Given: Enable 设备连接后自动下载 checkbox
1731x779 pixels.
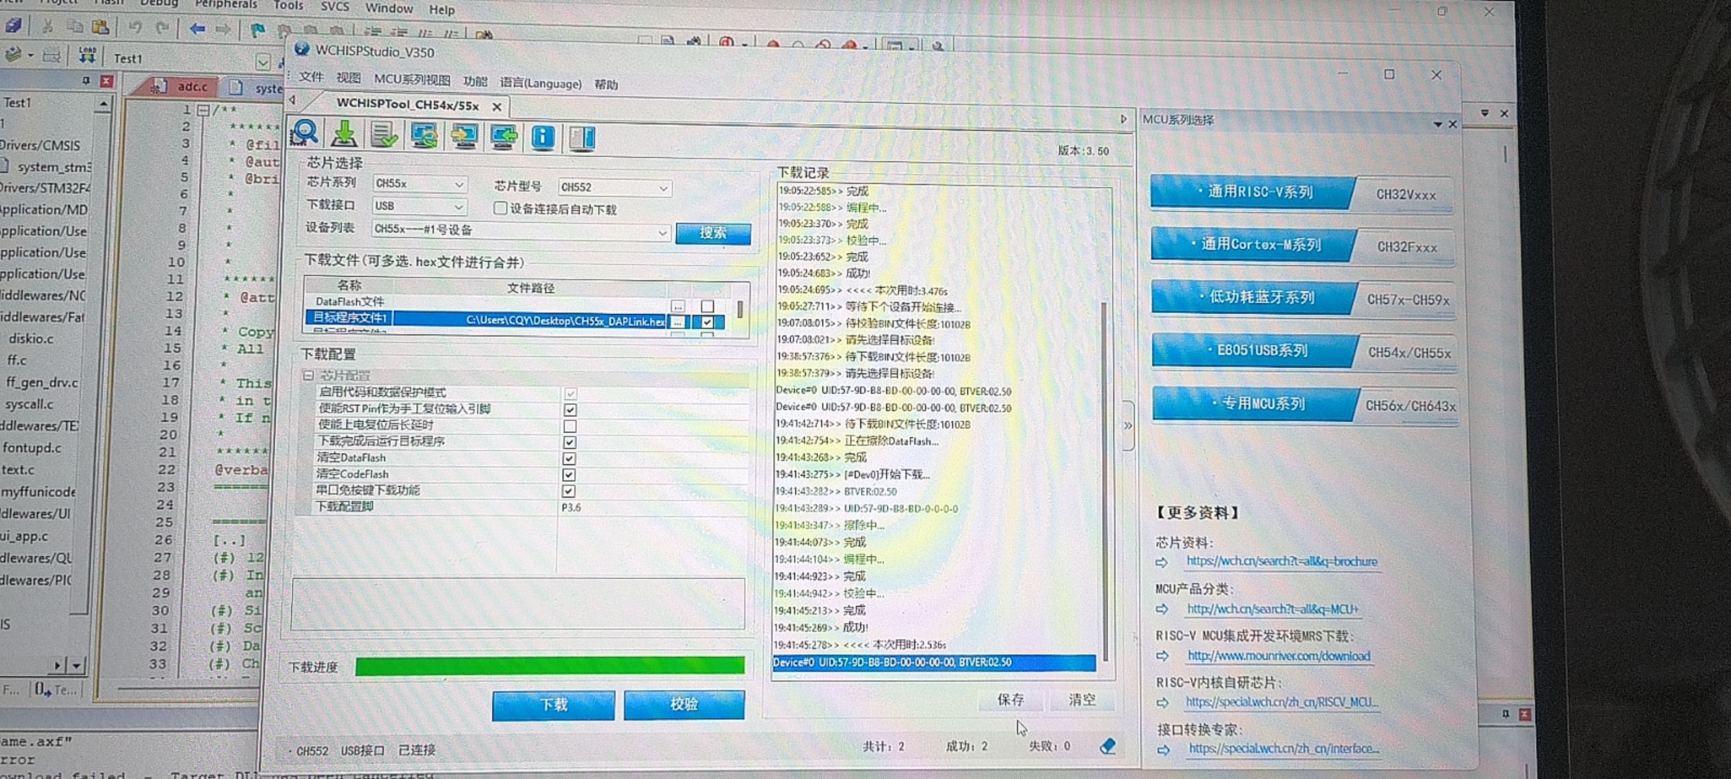Looking at the screenshot, I should (500, 208).
